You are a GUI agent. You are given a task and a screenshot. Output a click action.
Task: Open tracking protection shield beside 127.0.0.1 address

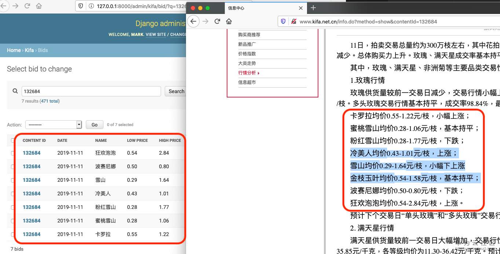(81, 6)
